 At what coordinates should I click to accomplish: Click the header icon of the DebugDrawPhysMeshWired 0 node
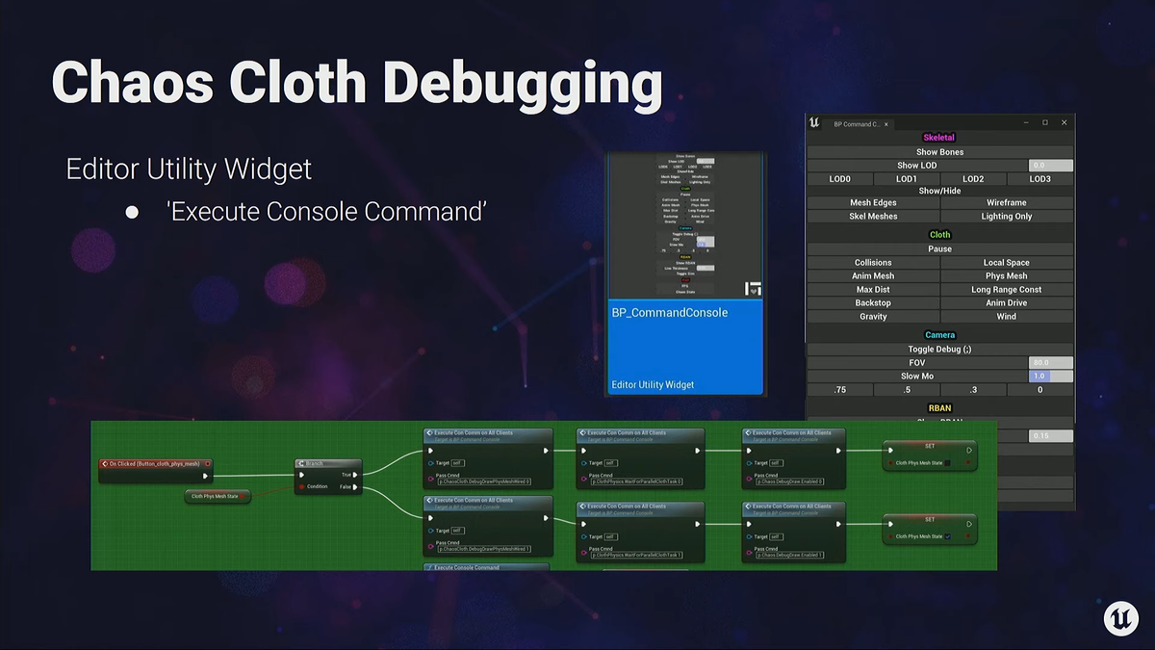pyautogui.click(x=429, y=432)
